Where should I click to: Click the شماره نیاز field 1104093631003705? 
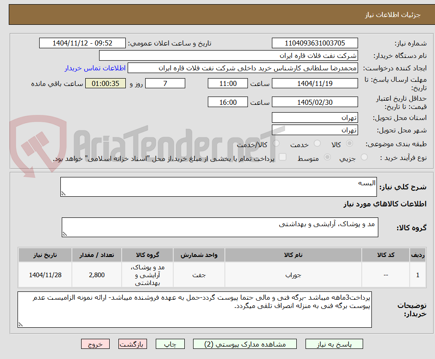pyautogui.click(x=315, y=43)
